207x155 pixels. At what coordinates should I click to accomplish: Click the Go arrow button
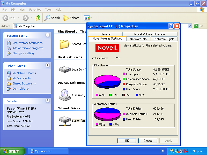196,26
